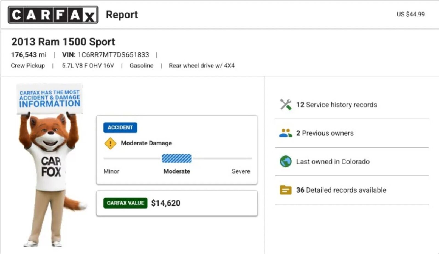
Task: Click the US $44.99 price
Action: [x=410, y=15]
